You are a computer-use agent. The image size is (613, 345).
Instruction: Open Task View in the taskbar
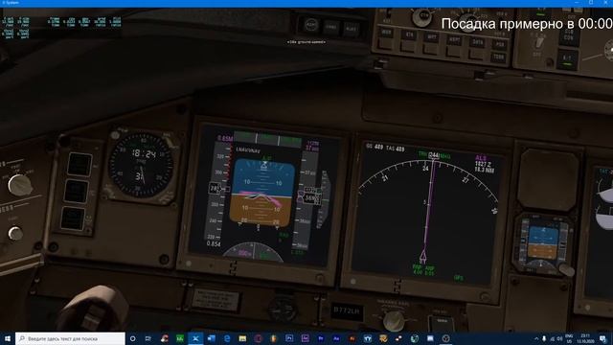[148, 338]
